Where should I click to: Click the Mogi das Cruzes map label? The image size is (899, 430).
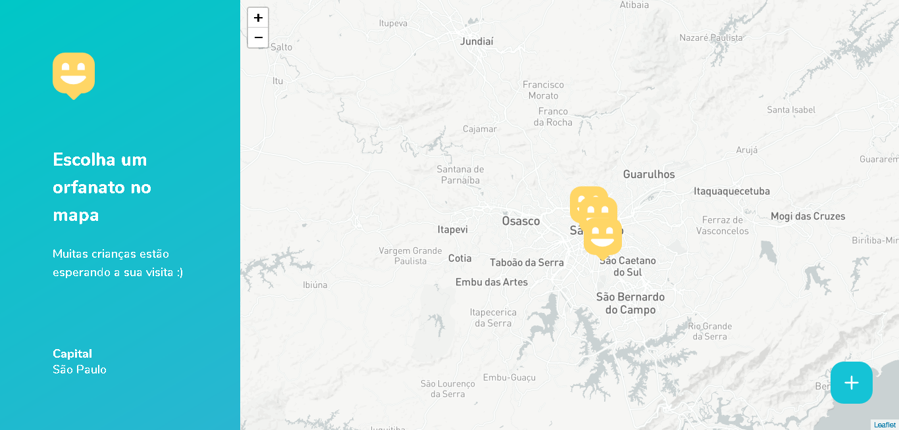(x=808, y=216)
